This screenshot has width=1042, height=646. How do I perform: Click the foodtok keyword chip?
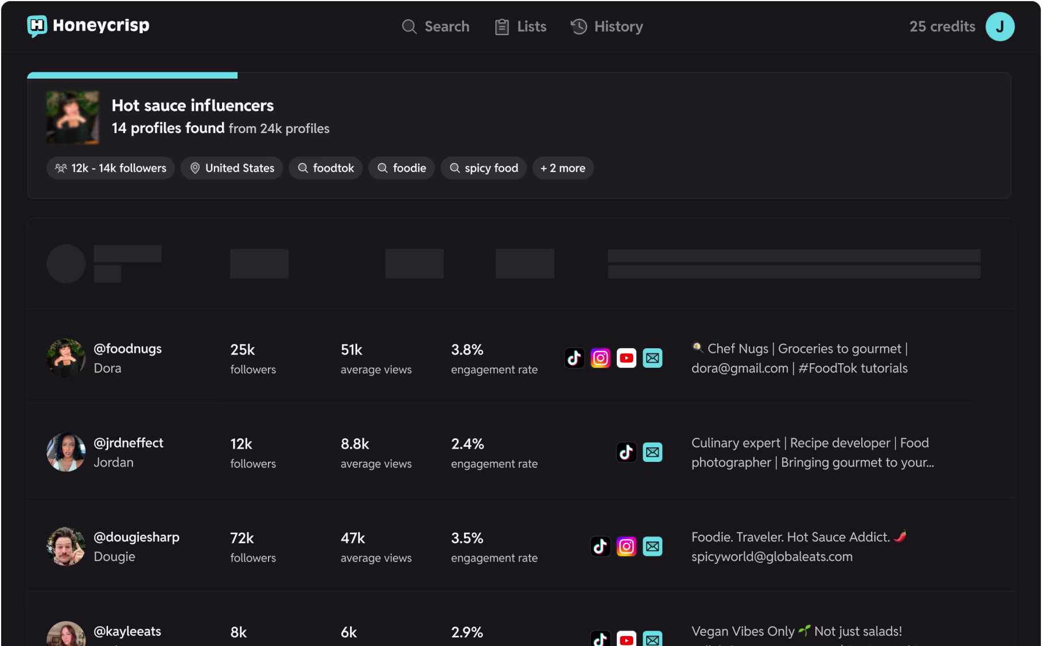pyautogui.click(x=325, y=168)
